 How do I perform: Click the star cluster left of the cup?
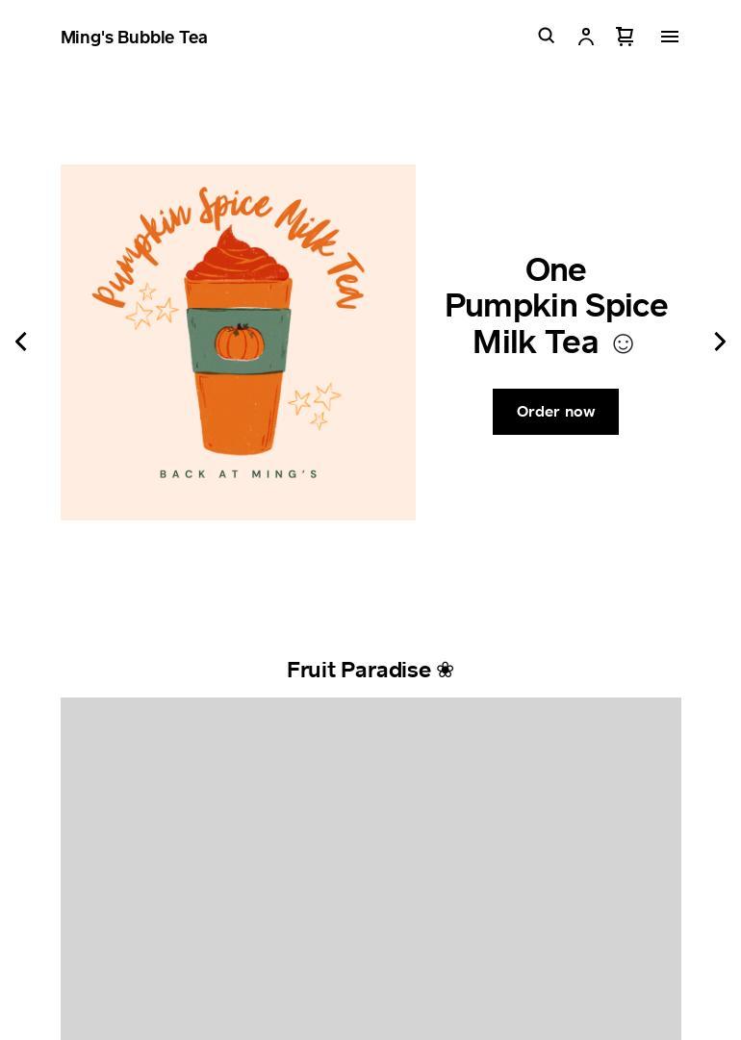[x=152, y=307]
